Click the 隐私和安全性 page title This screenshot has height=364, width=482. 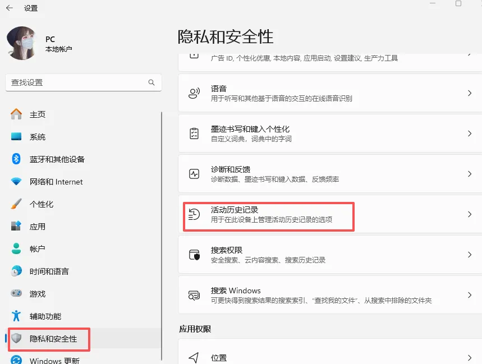[x=226, y=36]
